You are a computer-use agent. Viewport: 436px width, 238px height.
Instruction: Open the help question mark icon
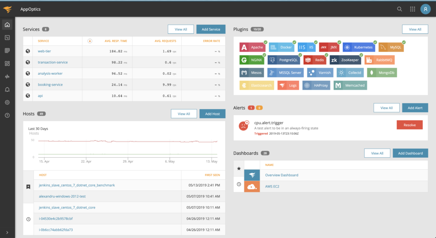point(7,116)
